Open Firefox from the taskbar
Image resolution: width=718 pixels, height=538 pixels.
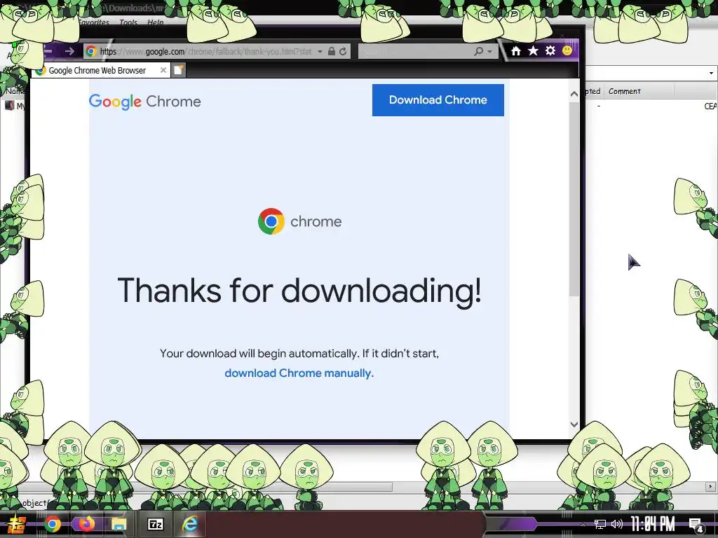pos(86,523)
